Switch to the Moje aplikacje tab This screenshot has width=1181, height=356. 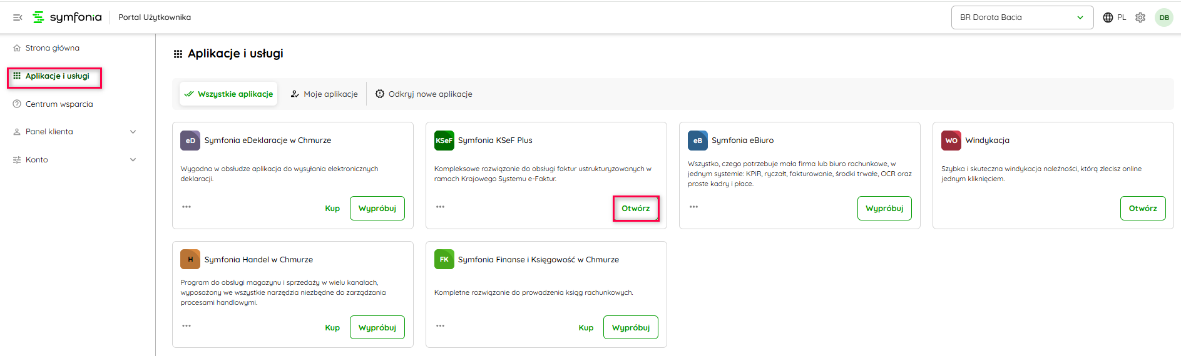tap(324, 94)
